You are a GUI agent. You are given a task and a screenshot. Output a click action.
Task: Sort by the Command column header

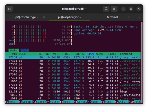click(126, 54)
